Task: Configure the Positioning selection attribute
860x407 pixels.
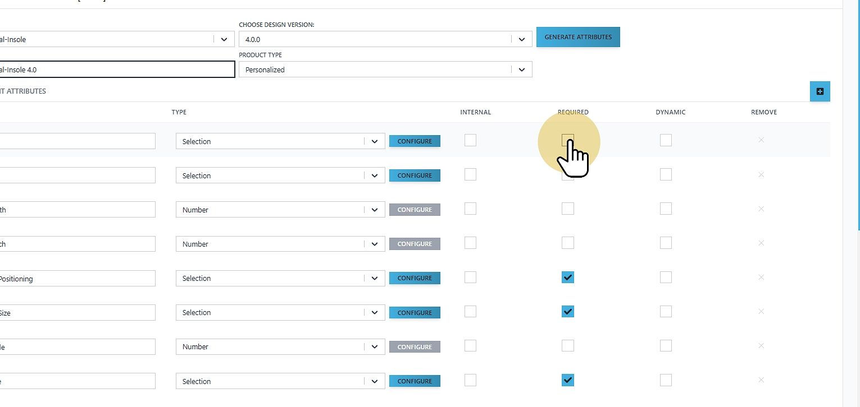Action: coord(415,278)
